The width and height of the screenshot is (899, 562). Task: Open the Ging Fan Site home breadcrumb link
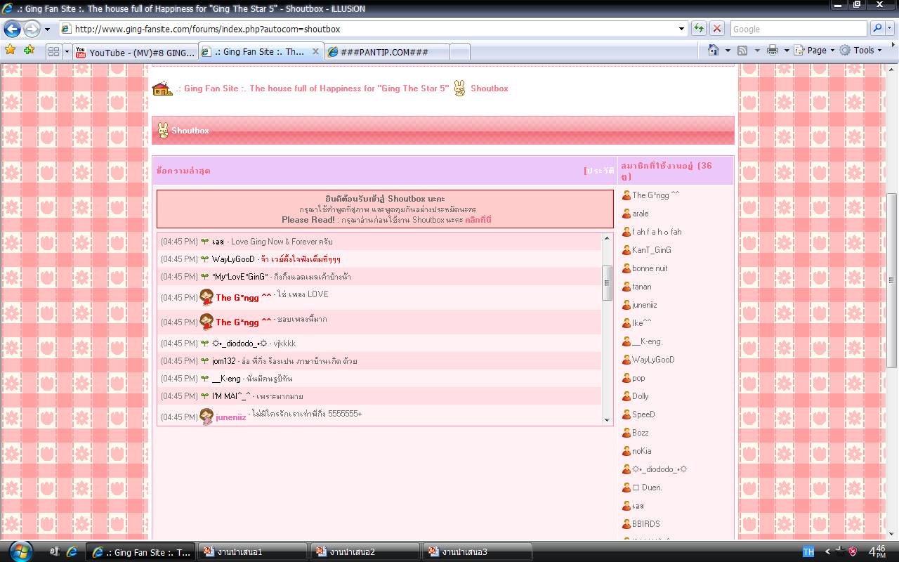(x=313, y=89)
